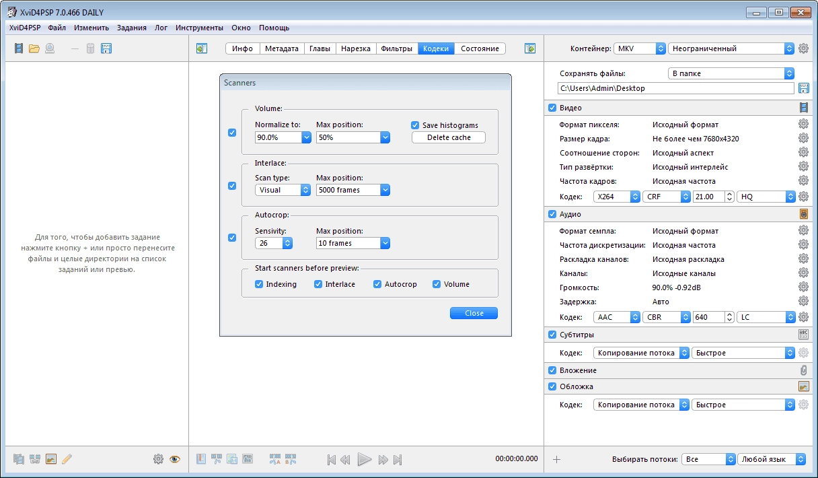Click the paperclip icon in the Вложение header
This screenshot has height=478, width=818.
[803, 370]
